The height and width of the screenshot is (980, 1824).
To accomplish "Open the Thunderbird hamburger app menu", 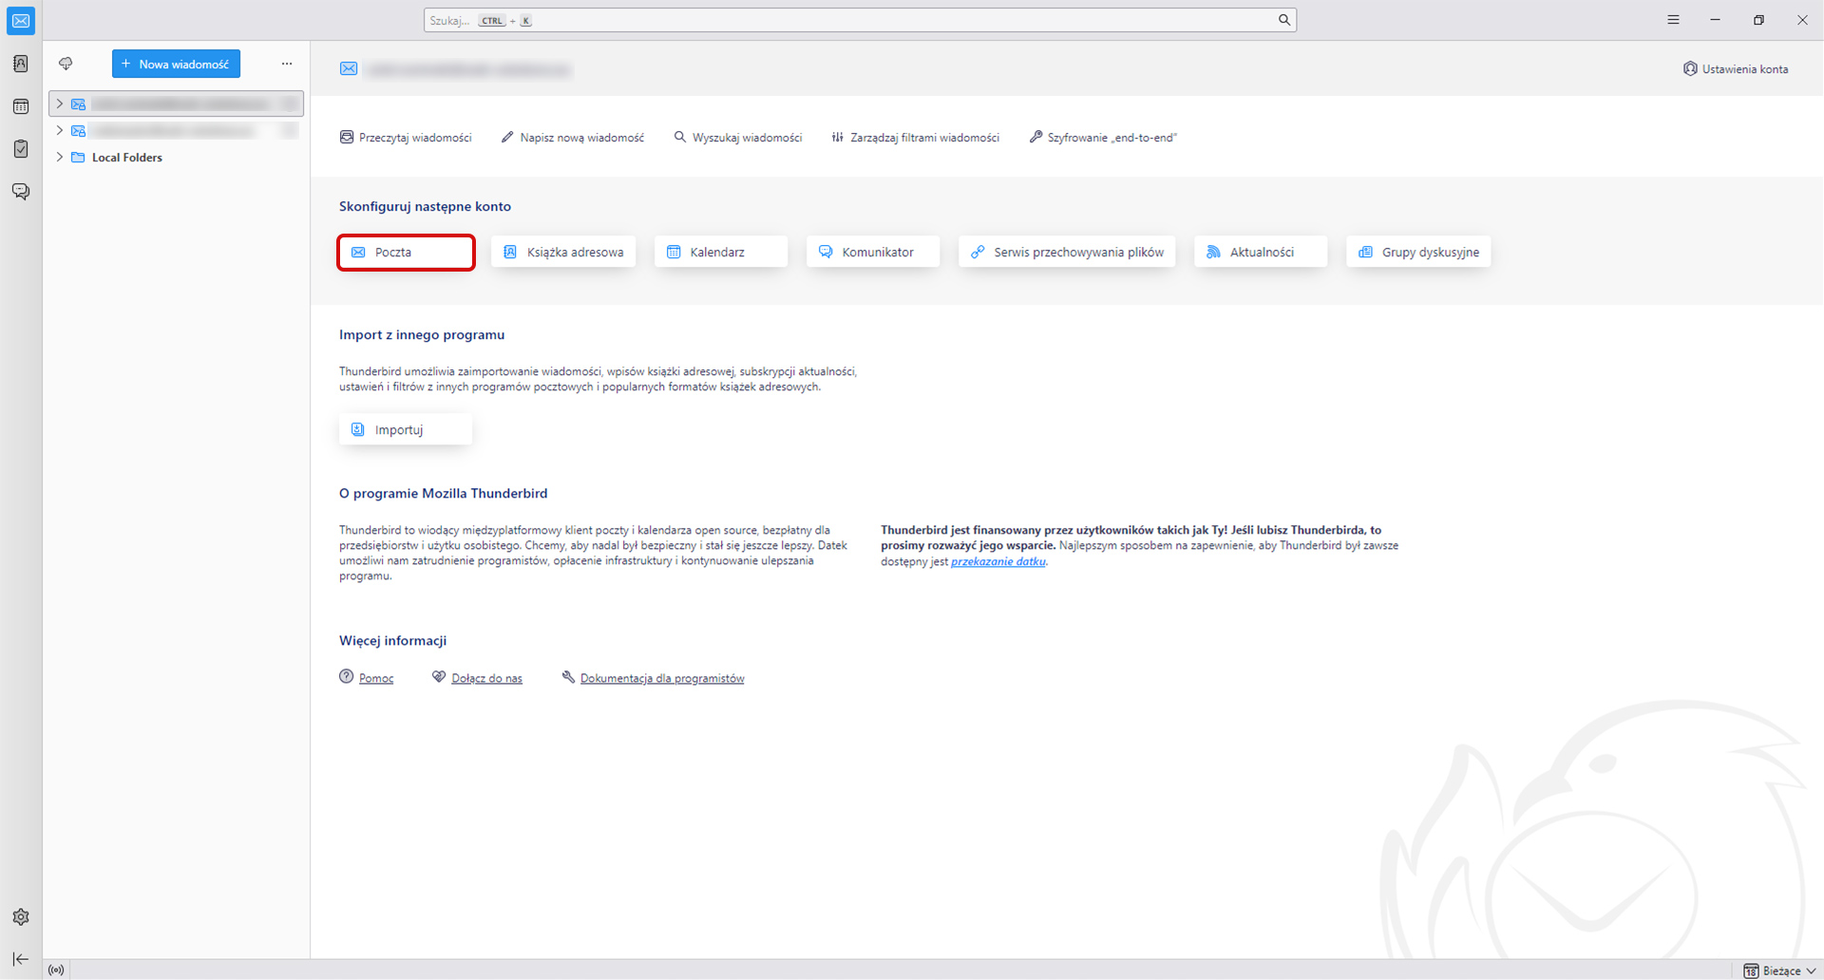I will (x=1673, y=20).
